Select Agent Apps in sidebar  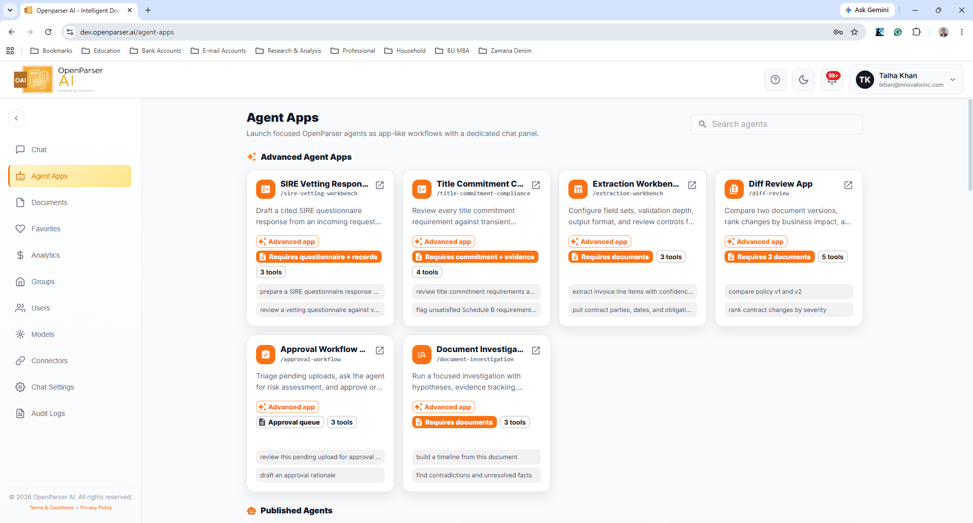pos(70,176)
